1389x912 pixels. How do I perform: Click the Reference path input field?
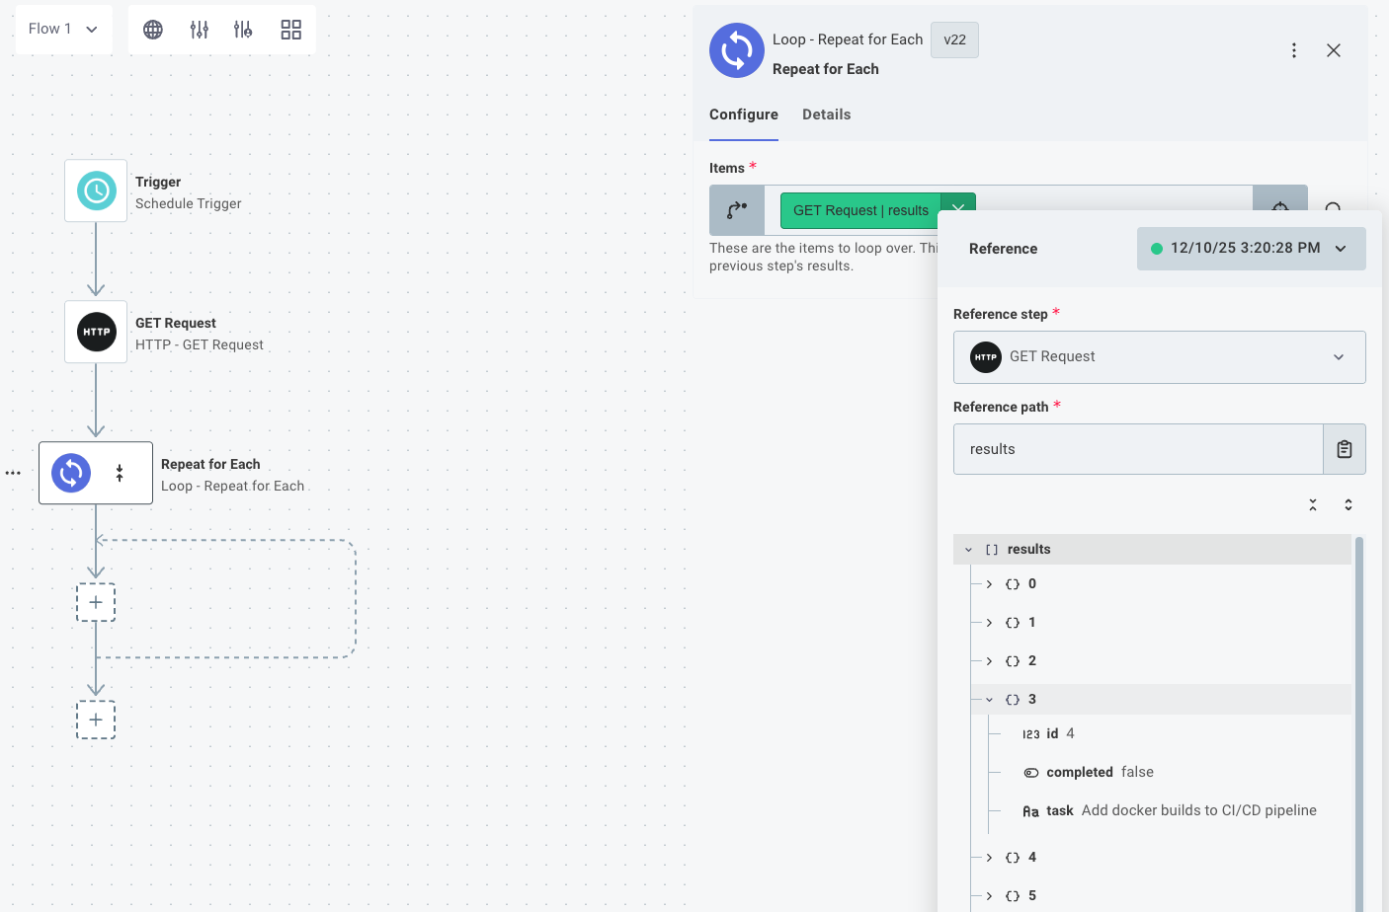pyautogui.click(x=1136, y=448)
